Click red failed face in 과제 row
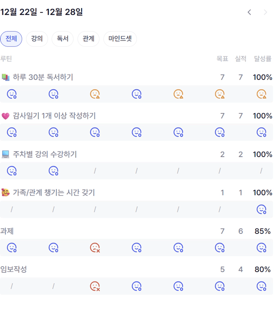 click(x=95, y=248)
